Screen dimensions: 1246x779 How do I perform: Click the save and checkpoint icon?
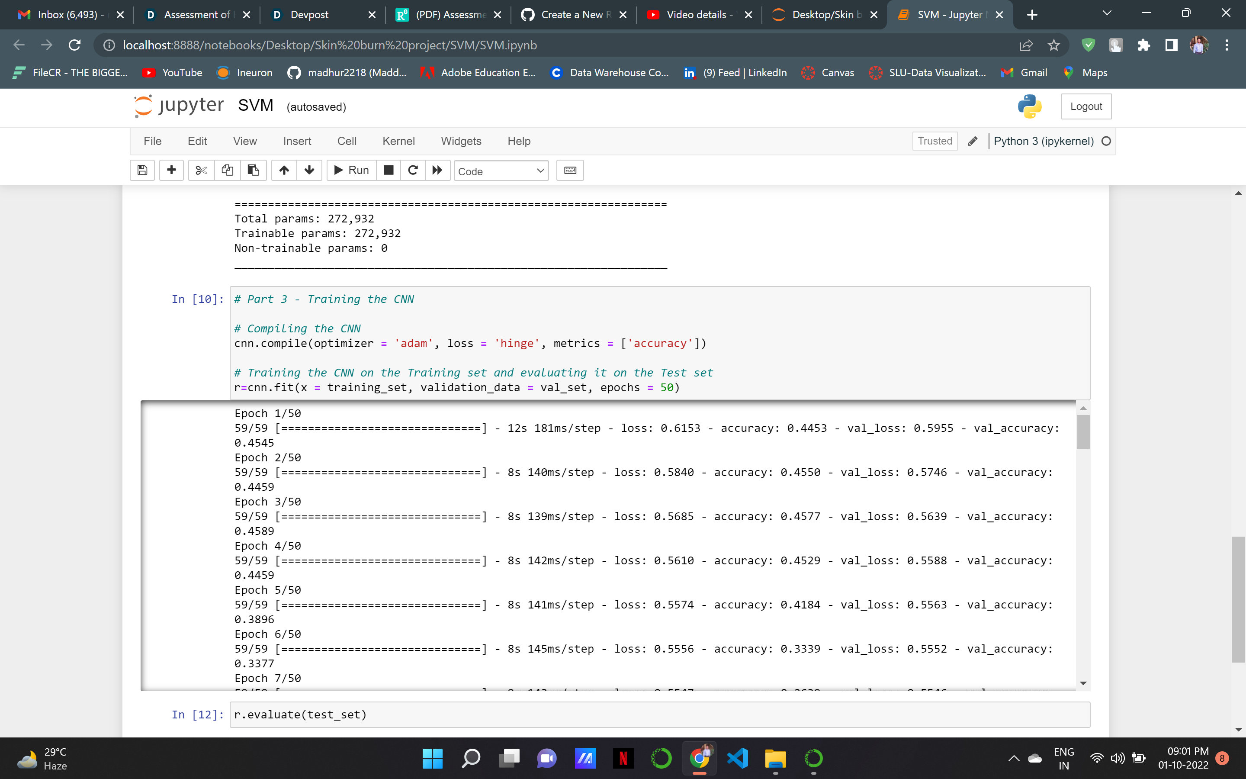pos(143,170)
